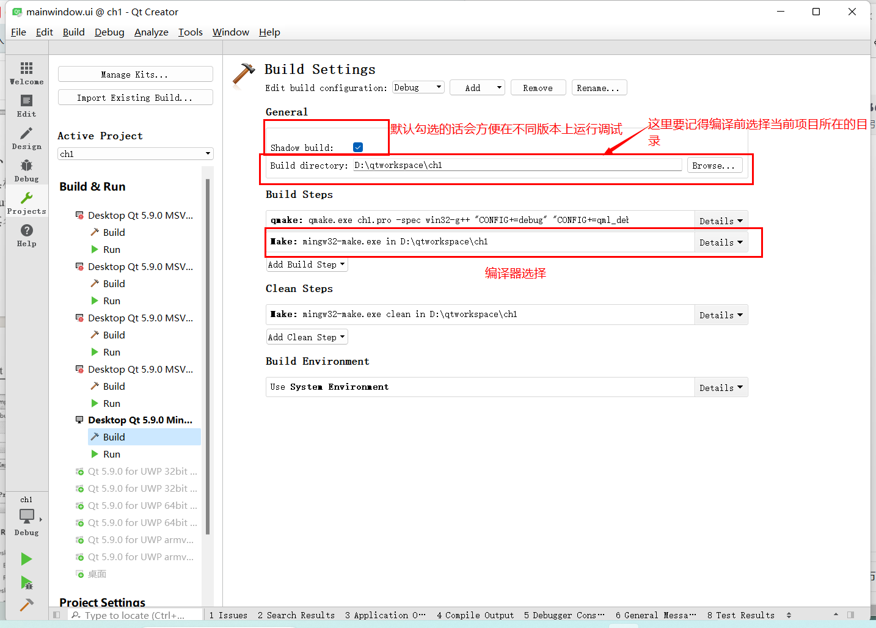Screen dimensions: 876x628
Task: Open the Analyze menu
Action: [151, 32]
